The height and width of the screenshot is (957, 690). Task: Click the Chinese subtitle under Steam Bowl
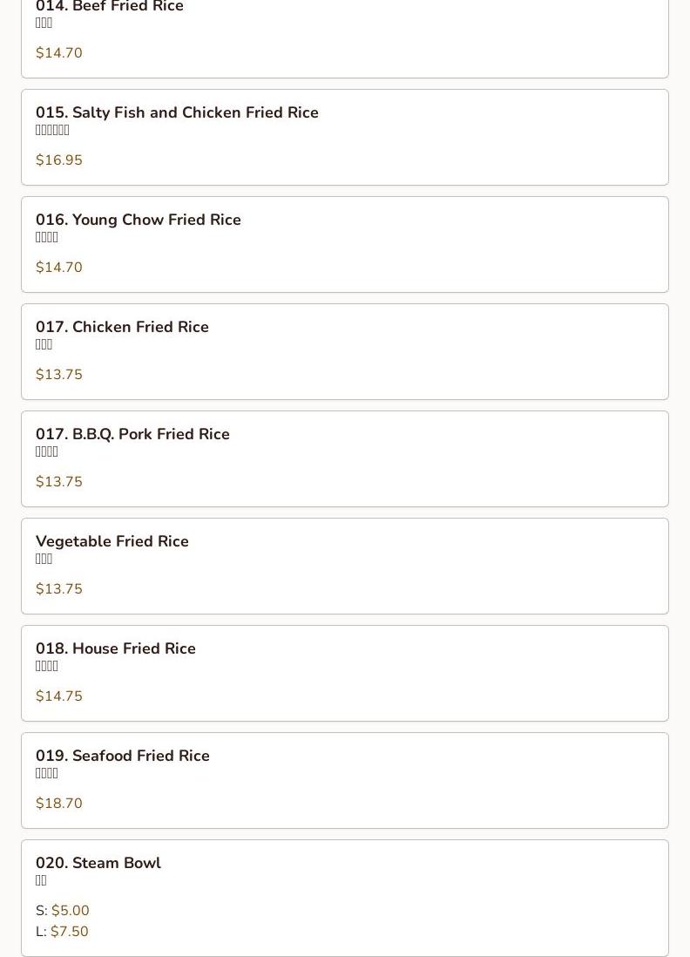(x=41, y=881)
